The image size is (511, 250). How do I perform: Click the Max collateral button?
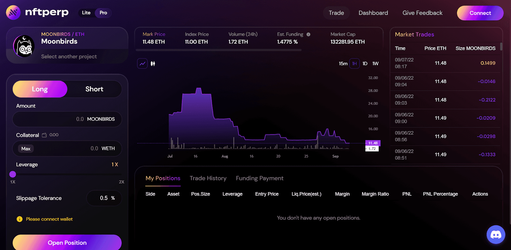tap(26, 149)
